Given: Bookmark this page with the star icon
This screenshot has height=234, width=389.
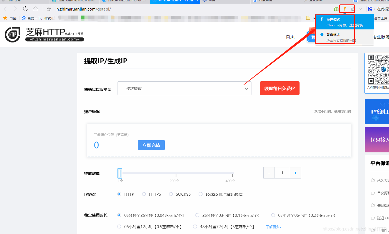Looking at the screenshot, I should click(x=49, y=9).
